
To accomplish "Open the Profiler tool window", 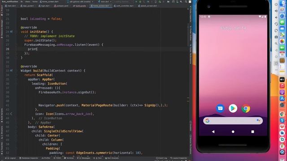I will [46, 158].
